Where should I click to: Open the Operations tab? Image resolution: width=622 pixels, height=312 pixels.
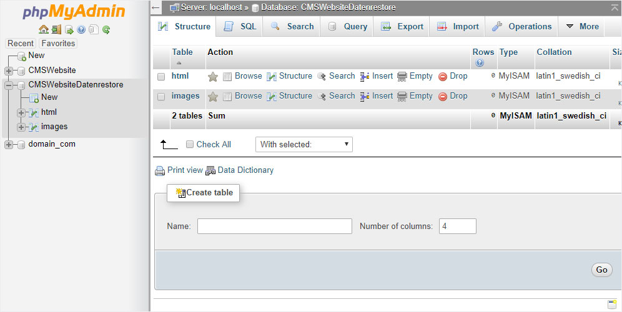(522, 27)
